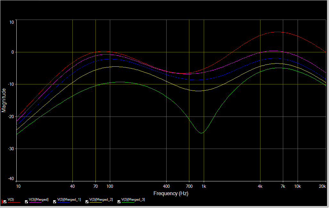
Task: Select the V(3)[Merged_1] legend label
Action: click(69, 199)
